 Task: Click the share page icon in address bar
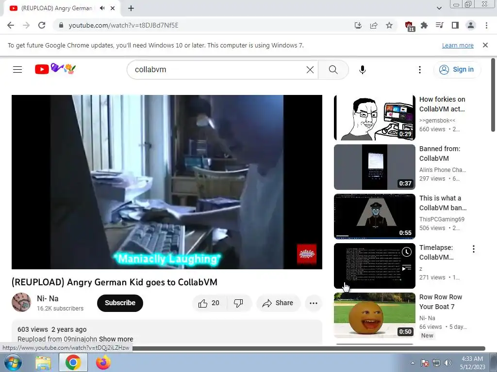tap(374, 25)
